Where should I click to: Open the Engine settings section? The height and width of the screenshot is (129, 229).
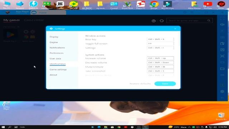point(54,42)
